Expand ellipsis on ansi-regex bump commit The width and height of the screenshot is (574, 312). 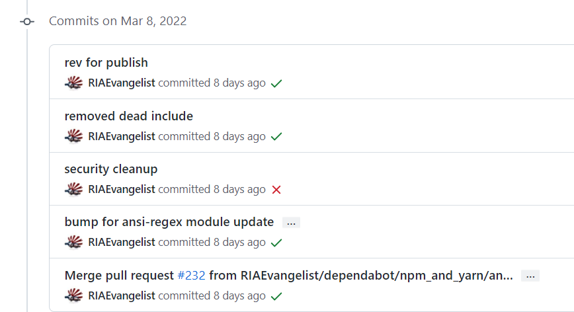pyautogui.click(x=291, y=223)
